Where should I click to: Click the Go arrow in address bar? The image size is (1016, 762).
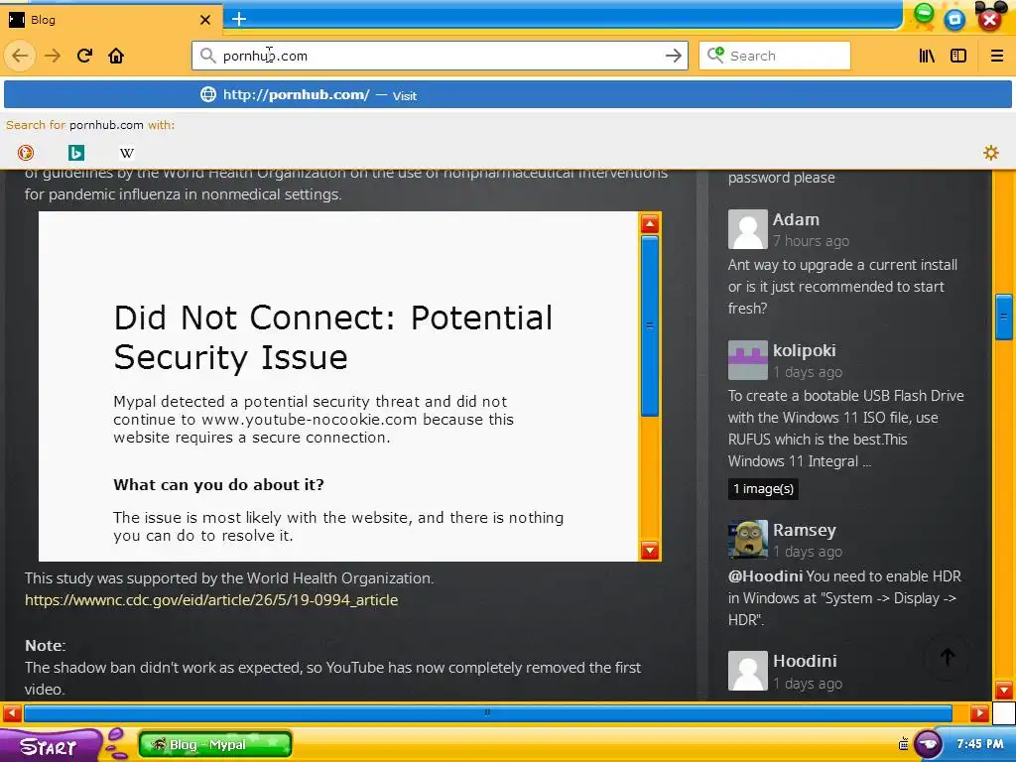674,56
